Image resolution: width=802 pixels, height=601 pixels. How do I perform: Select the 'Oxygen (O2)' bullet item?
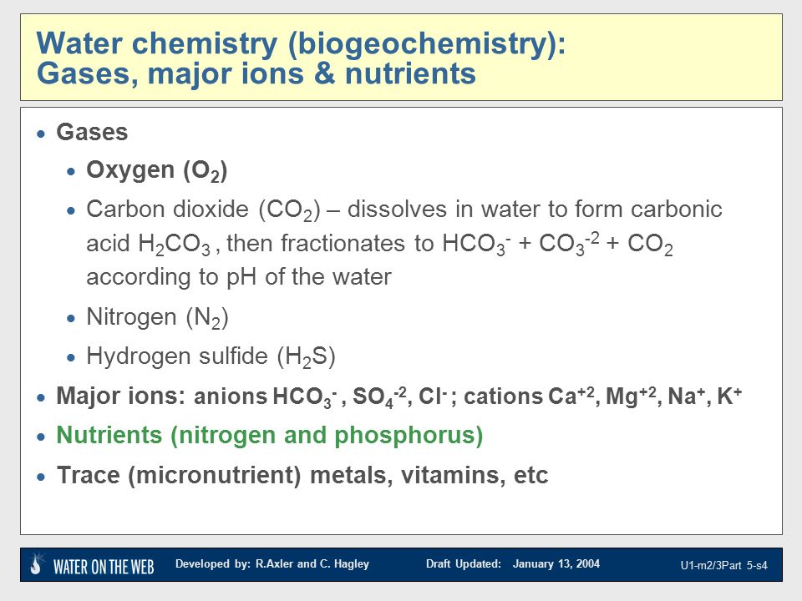pyautogui.click(x=157, y=170)
